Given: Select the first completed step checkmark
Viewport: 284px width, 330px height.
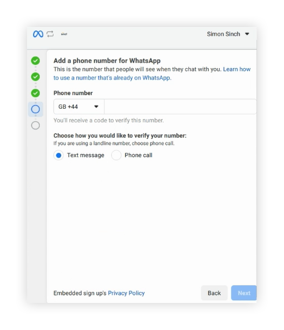Looking at the screenshot, I should [x=35, y=61].
